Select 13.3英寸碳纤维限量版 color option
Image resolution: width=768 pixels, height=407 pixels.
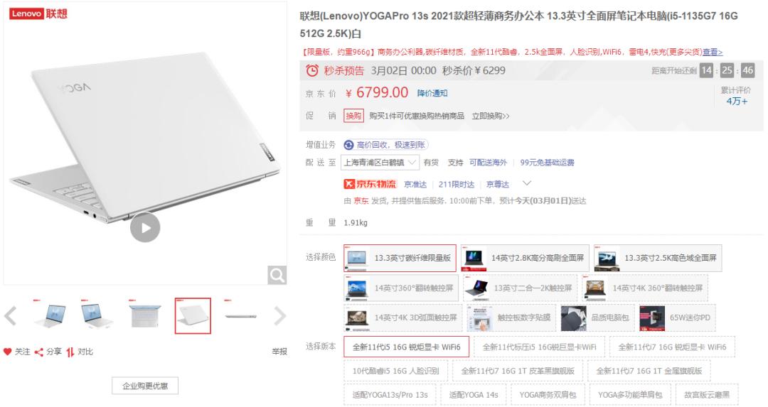(x=400, y=259)
